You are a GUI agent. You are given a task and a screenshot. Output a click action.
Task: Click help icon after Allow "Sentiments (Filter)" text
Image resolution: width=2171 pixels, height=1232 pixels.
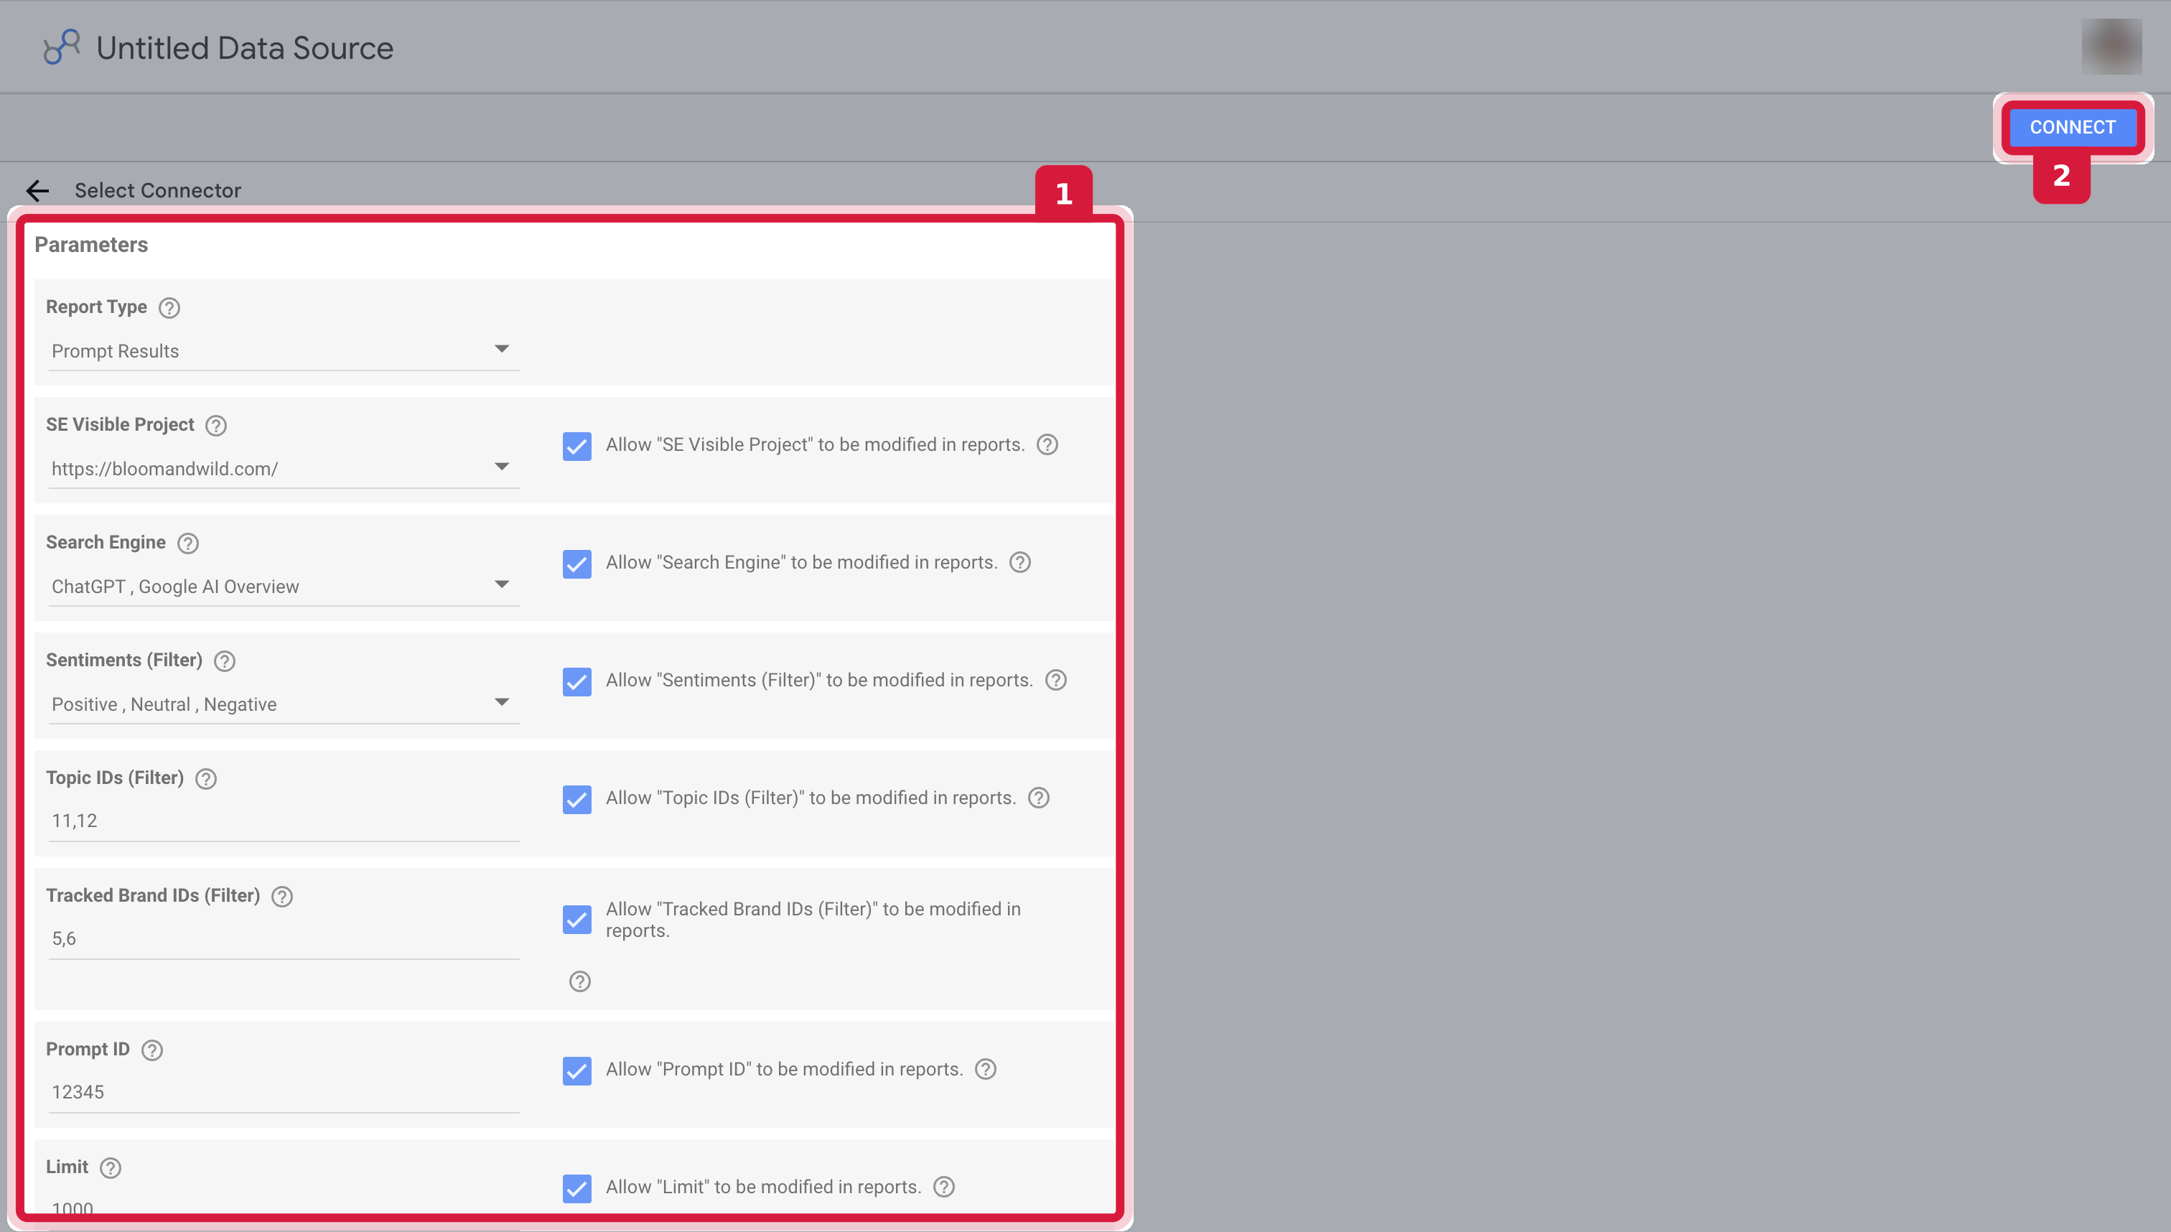click(x=1056, y=679)
